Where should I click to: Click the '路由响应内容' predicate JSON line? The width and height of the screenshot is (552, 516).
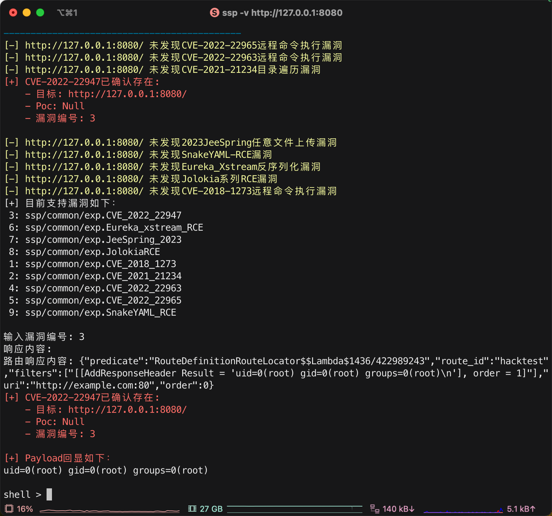[276, 361]
